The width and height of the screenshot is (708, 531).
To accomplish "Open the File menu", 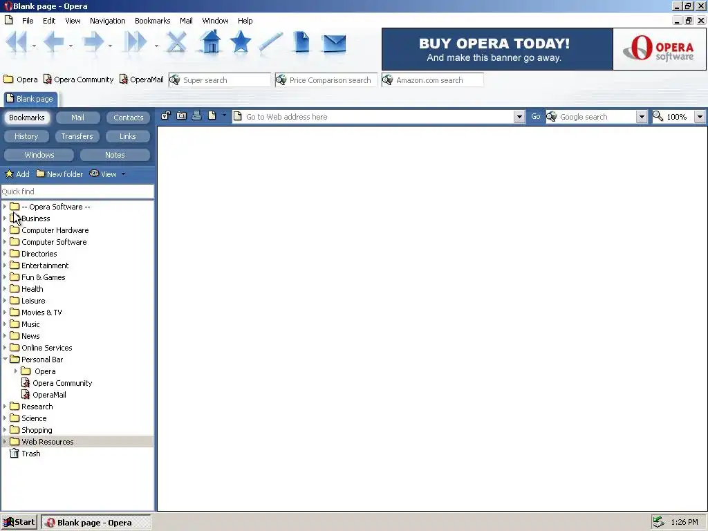I will point(28,21).
